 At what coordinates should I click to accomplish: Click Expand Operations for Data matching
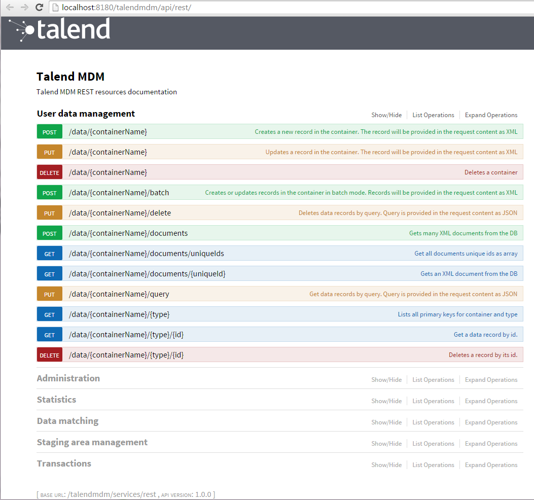click(491, 422)
